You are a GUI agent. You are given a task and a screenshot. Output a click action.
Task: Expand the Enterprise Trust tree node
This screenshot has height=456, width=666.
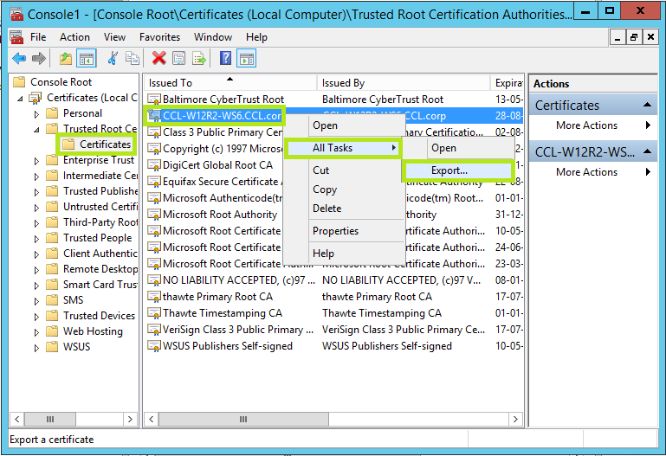coord(36,161)
